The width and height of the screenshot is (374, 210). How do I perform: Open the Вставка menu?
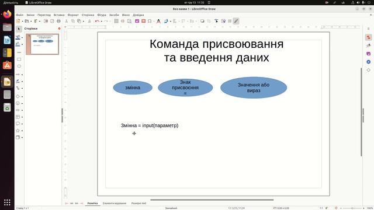pos(59,15)
